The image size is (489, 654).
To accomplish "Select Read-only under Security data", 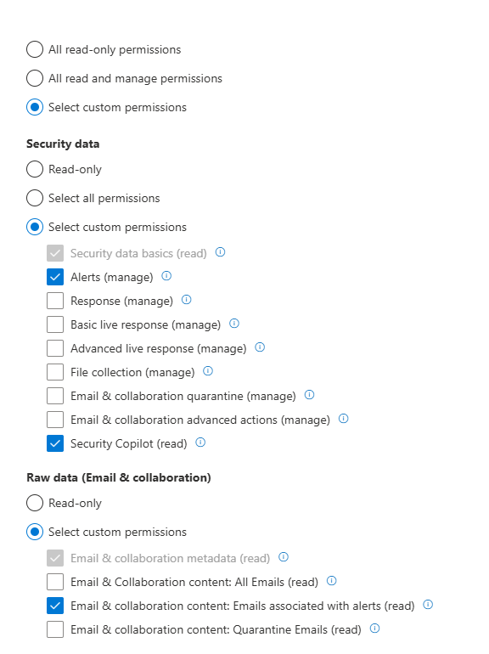I will [x=35, y=169].
